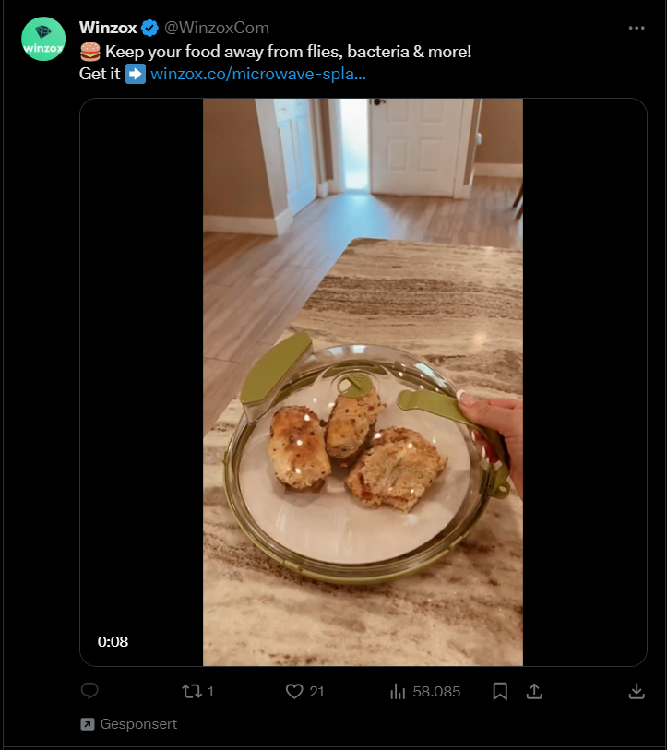Image resolution: width=667 pixels, height=750 pixels.
Task: Click the 58.085 view count
Action: click(436, 692)
